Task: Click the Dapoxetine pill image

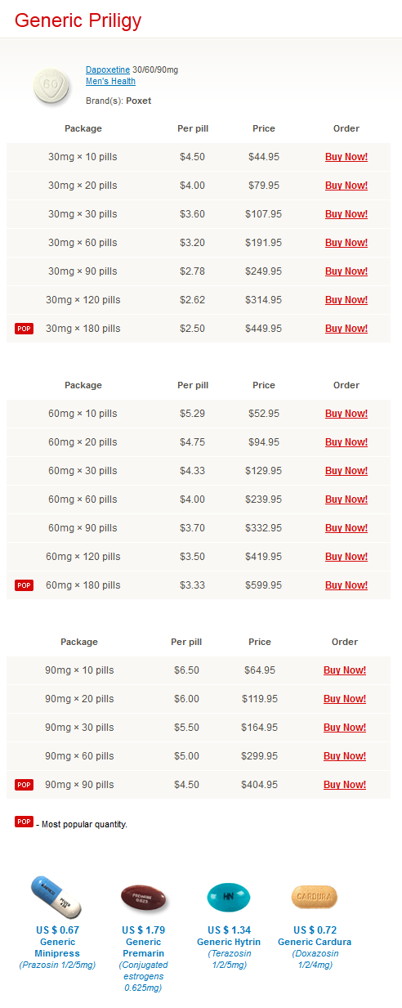Action: [51, 84]
